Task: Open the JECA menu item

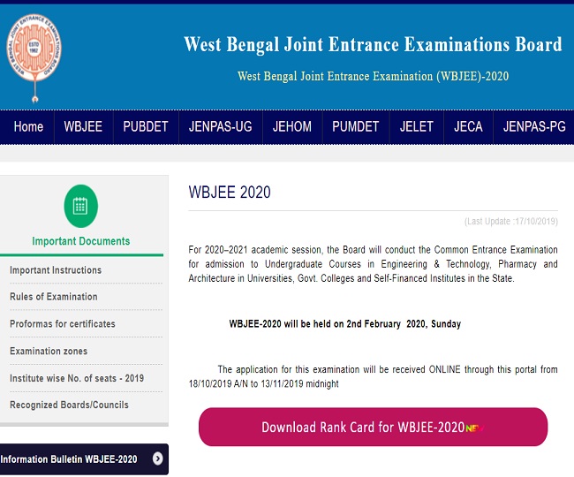Action: (468, 126)
